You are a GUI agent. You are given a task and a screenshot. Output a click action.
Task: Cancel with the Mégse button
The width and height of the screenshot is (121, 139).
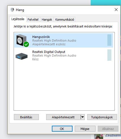tap(85, 129)
